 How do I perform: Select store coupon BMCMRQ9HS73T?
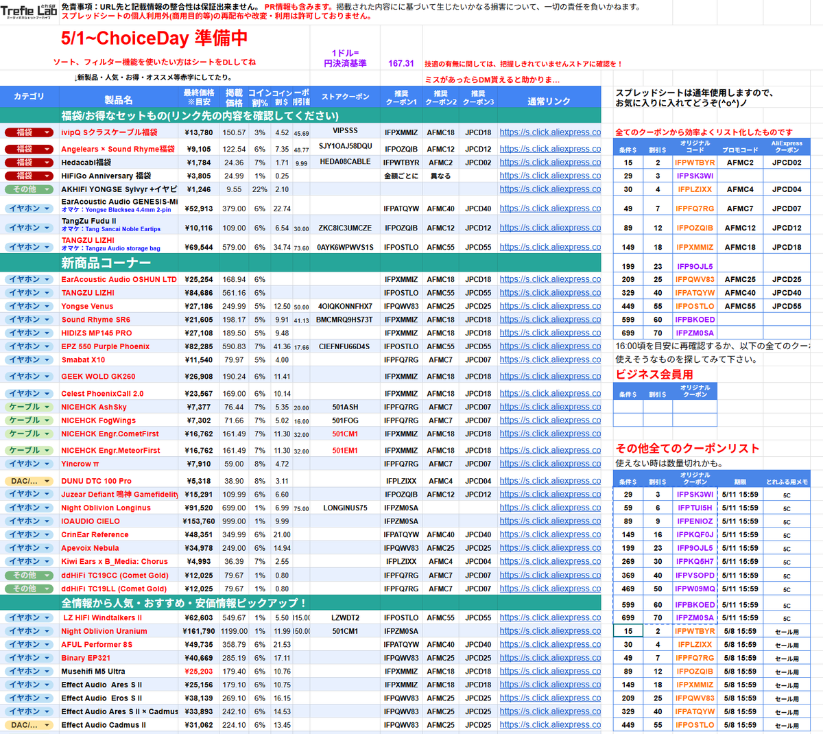point(345,320)
